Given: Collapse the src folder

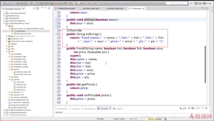Looking at the screenshot, I should (x=7, y=26).
